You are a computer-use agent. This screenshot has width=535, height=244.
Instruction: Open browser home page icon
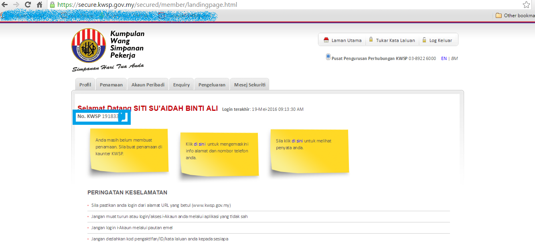point(39,5)
